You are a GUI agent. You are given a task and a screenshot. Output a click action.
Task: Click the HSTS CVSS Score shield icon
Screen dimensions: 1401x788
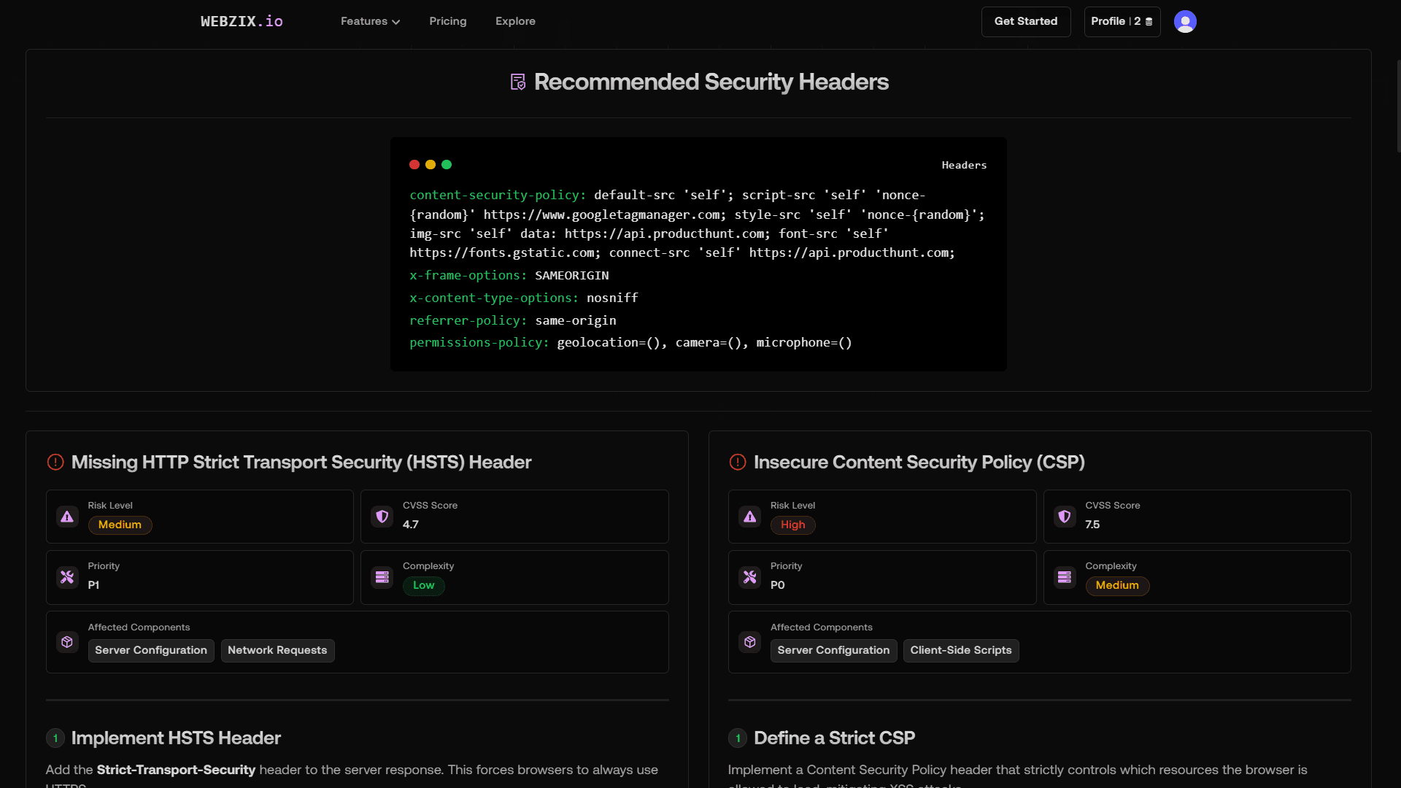pos(382,517)
